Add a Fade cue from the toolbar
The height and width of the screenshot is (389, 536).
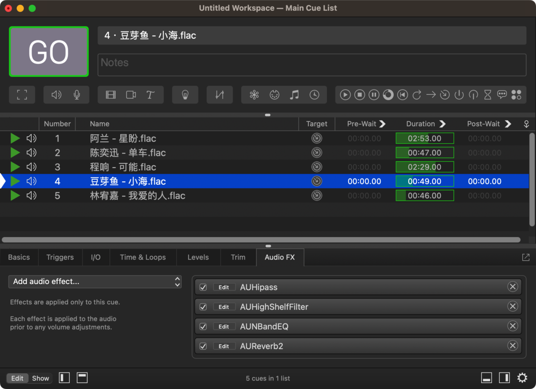coord(219,95)
